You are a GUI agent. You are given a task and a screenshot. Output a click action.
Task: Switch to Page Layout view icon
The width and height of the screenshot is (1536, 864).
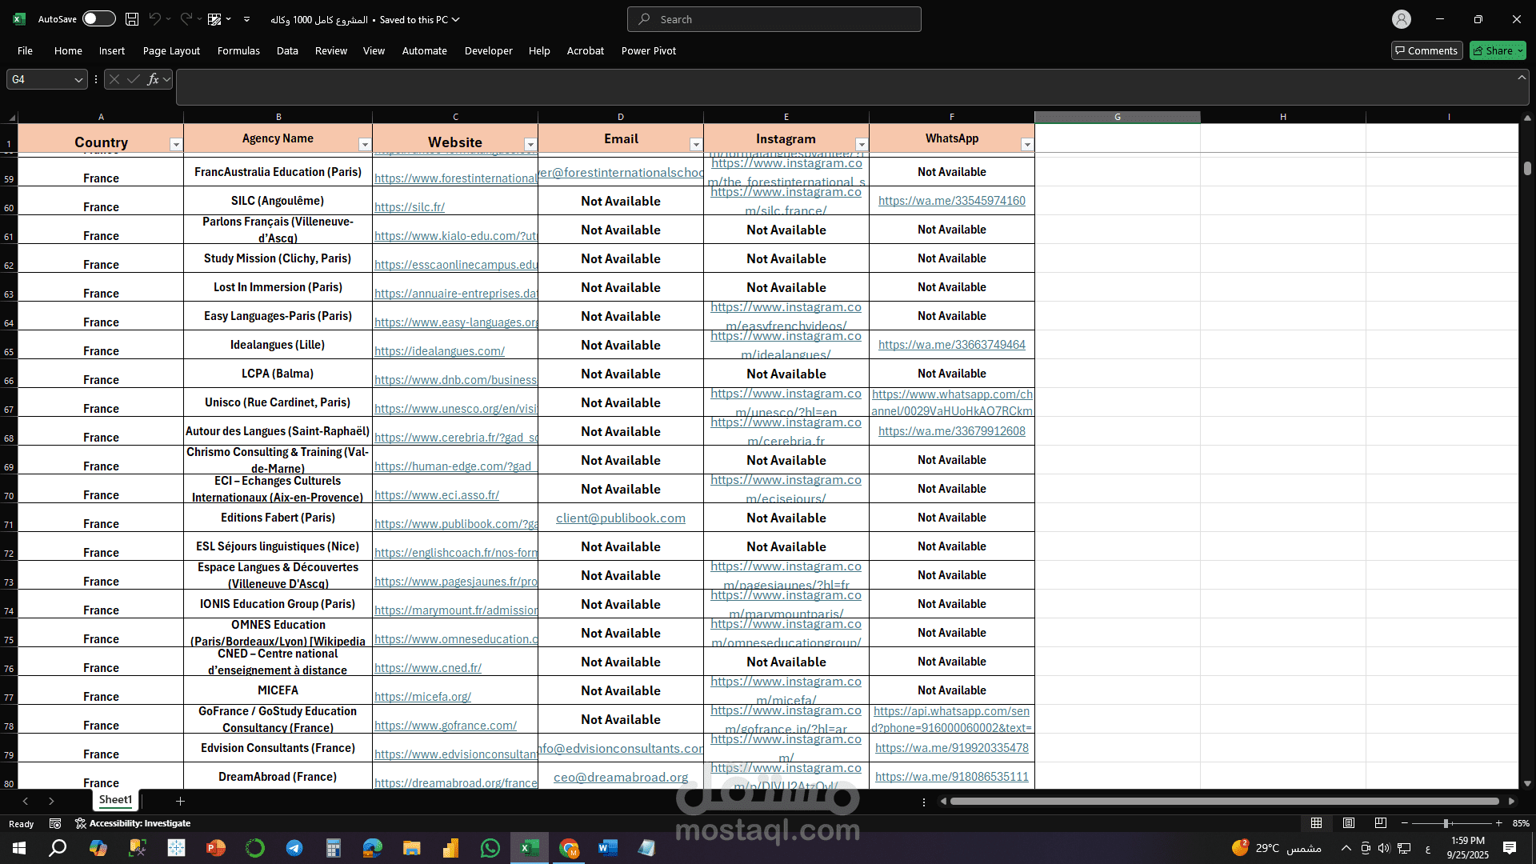(x=1349, y=823)
